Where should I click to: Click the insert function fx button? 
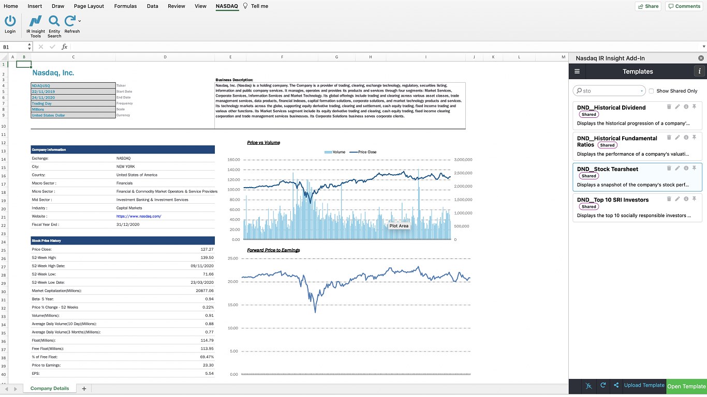click(x=64, y=47)
